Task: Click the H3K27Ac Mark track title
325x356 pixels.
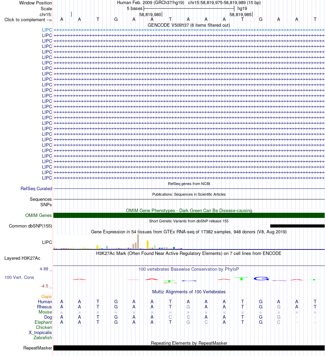Action: pyautogui.click(x=189, y=253)
